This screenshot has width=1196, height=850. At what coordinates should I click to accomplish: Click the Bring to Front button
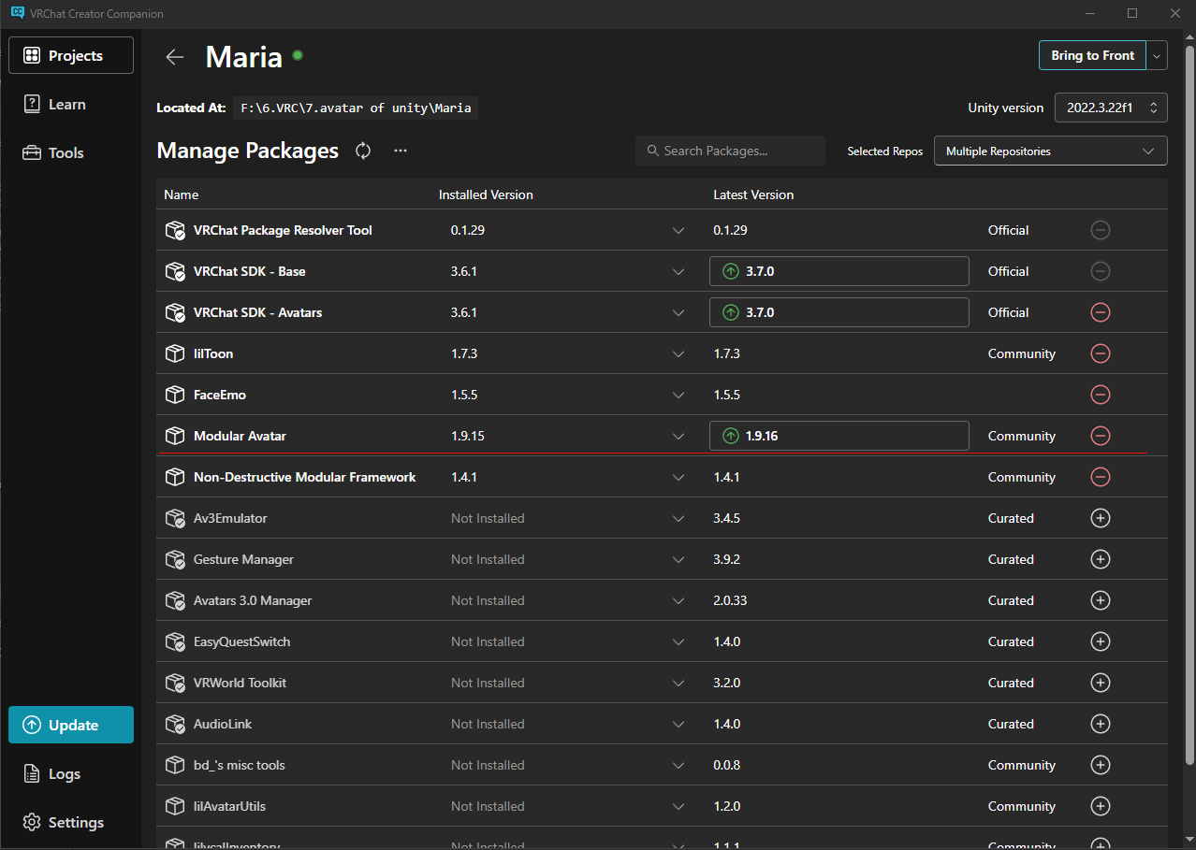(1092, 56)
